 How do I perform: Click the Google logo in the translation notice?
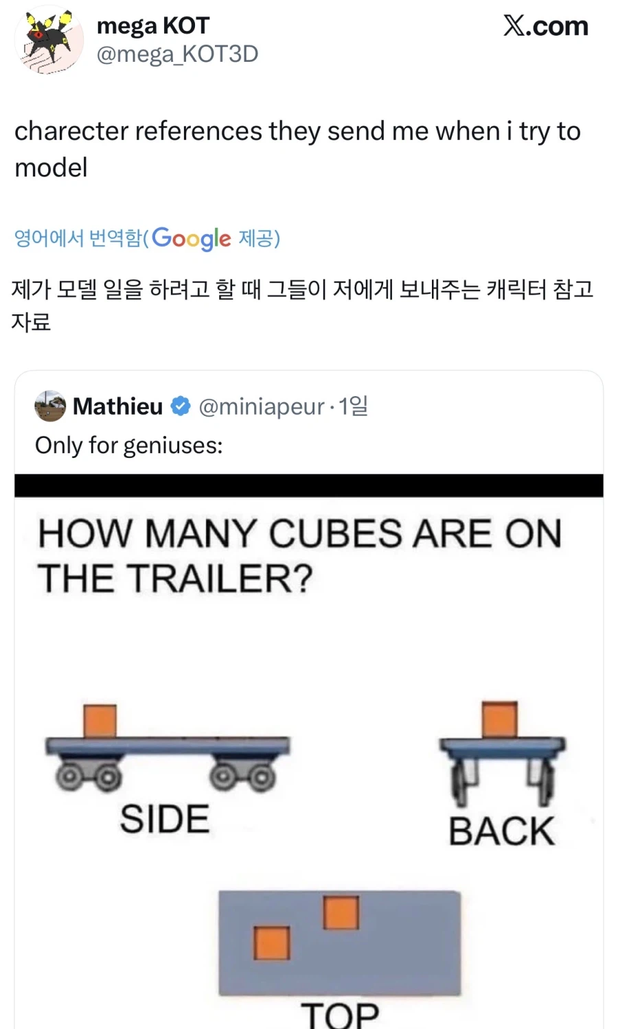pos(190,239)
